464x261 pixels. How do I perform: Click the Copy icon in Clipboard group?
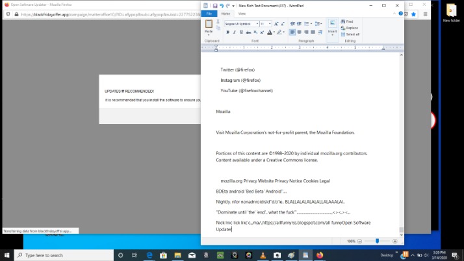click(218, 28)
